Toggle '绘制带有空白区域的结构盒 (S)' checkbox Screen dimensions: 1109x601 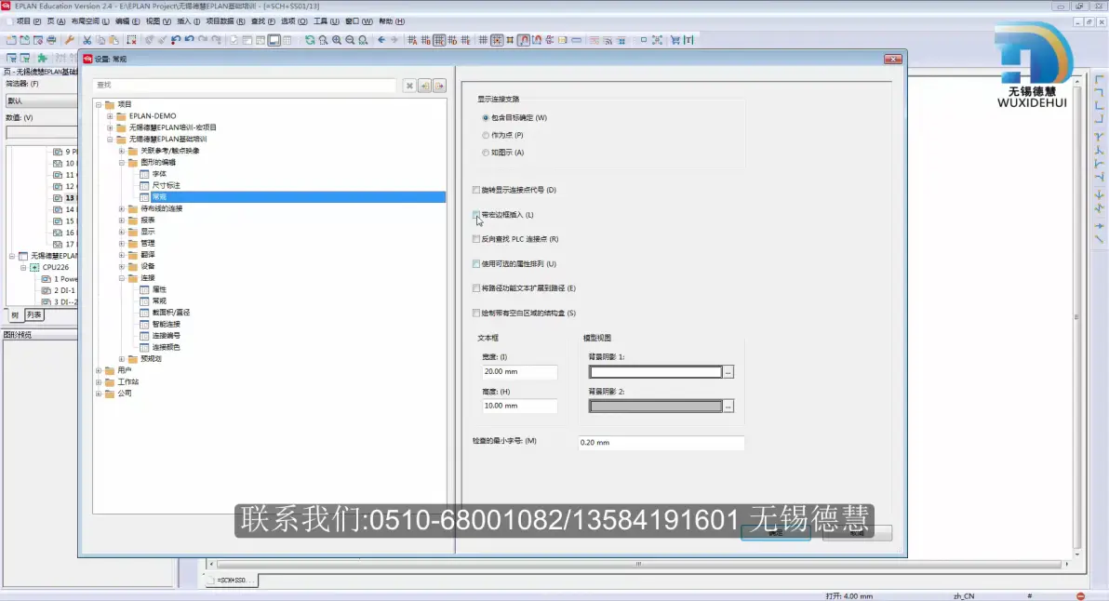point(476,313)
